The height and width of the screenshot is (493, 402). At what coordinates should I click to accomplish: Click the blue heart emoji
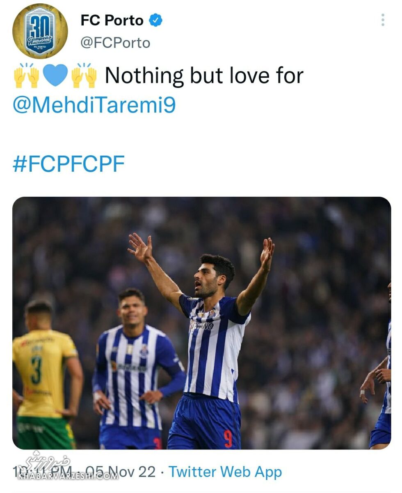point(55,75)
